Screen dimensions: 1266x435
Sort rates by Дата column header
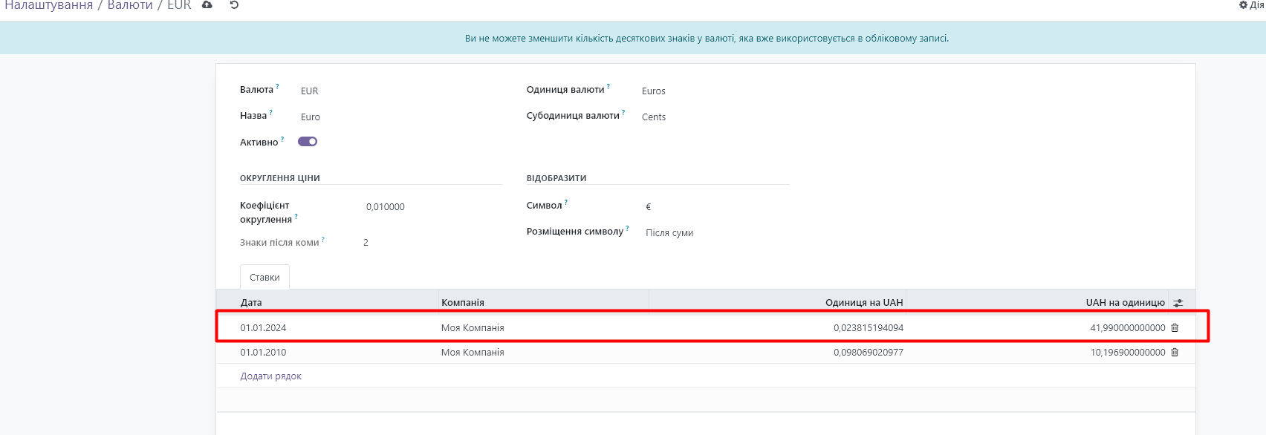click(251, 302)
